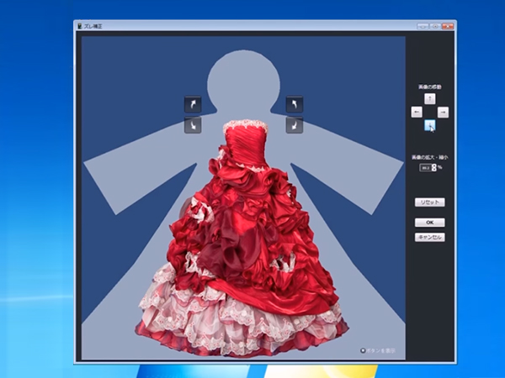This screenshot has width=505, height=378.
Task: Click upper-left rotate arrow button on canvas
Action: pyautogui.click(x=193, y=104)
